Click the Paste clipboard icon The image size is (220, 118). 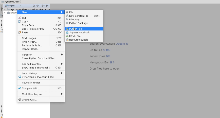[x=20, y=32]
